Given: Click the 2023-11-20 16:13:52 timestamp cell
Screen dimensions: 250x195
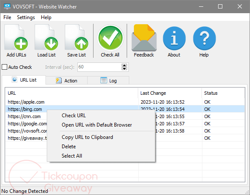Looking at the screenshot, I should point(162,102).
